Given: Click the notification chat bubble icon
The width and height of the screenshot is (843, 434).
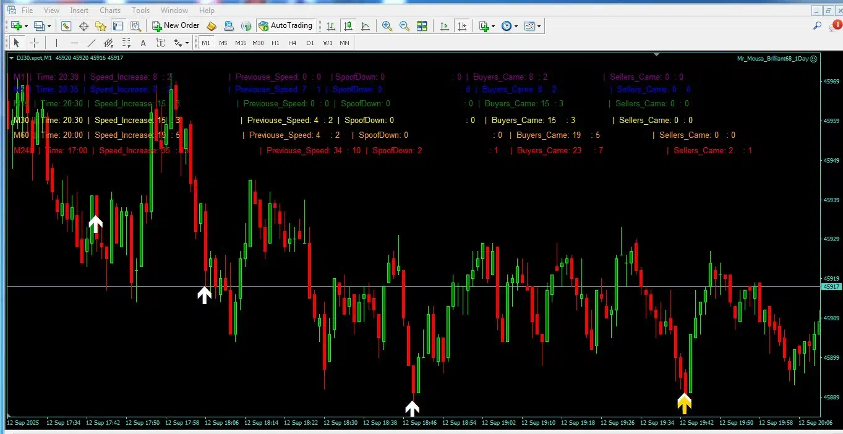Looking at the screenshot, I should click(834, 26).
